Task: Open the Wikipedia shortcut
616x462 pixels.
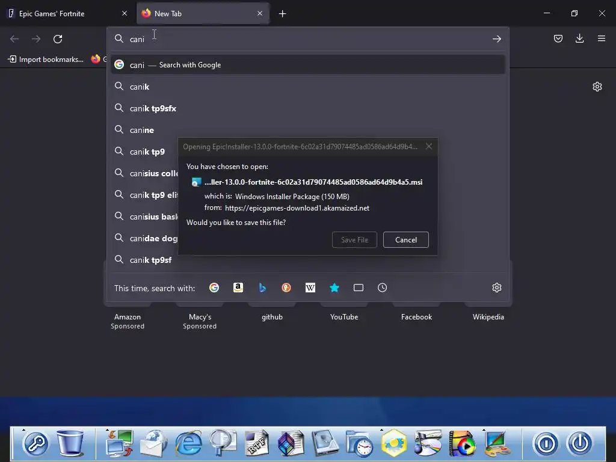Action: click(x=488, y=317)
